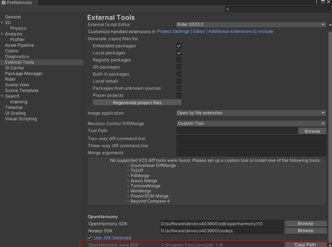Enable Registry packages checkbox
332x247 pixels.
coord(179,60)
